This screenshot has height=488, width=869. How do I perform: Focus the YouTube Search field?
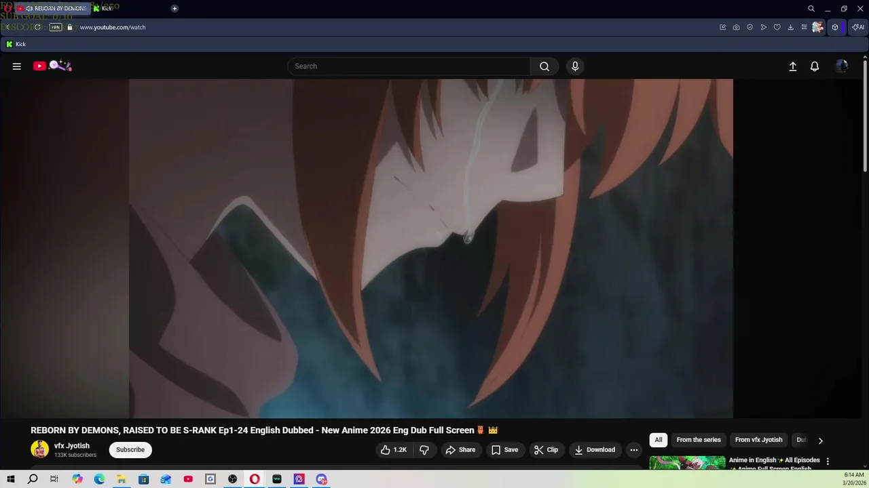[x=409, y=66]
